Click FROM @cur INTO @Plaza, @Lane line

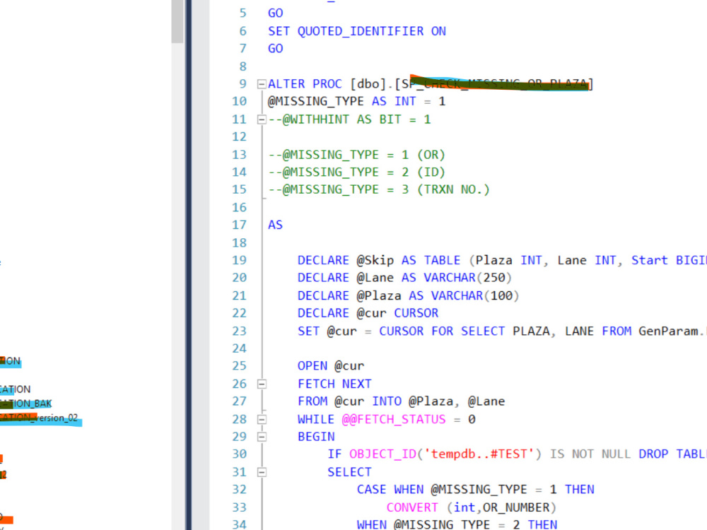click(x=401, y=401)
